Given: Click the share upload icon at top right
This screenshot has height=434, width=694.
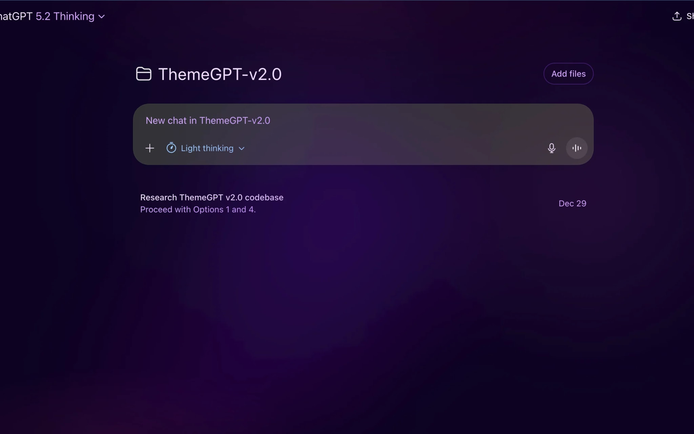Looking at the screenshot, I should (x=676, y=16).
